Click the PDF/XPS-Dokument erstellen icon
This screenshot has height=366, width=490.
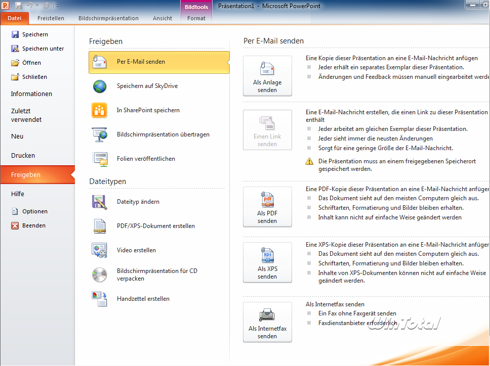(100, 226)
